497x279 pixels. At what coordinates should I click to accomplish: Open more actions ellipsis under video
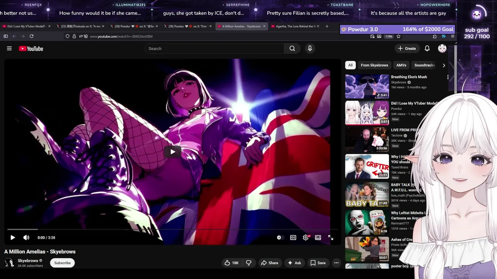(336, 263)
